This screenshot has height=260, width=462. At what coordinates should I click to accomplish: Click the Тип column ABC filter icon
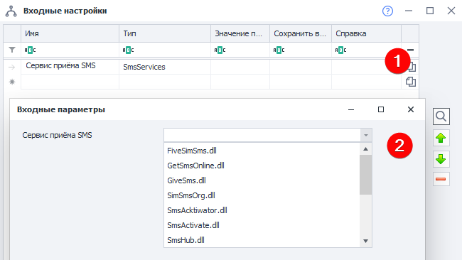click(128, 50)
